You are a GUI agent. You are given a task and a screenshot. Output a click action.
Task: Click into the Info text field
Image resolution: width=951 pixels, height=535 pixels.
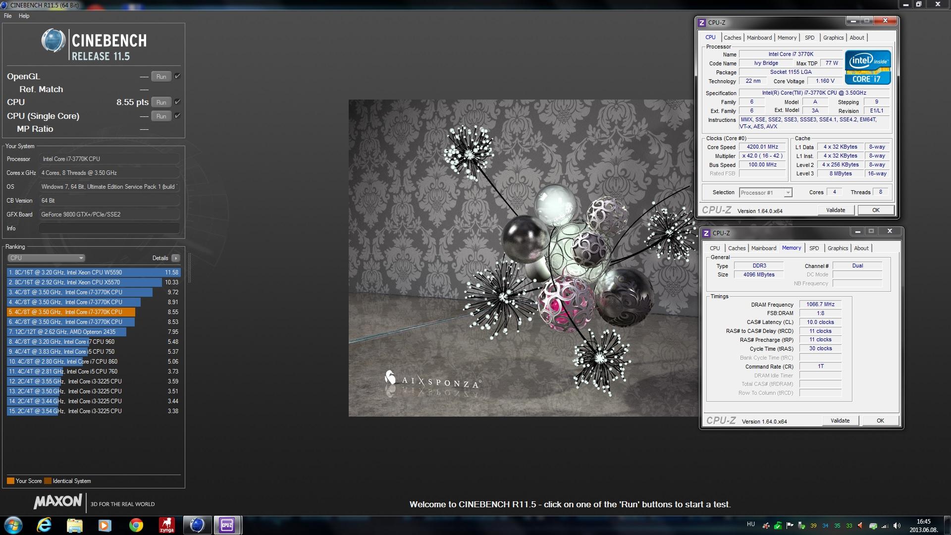(x=109, y=228)
